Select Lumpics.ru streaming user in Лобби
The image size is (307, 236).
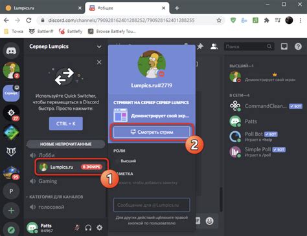71,167
